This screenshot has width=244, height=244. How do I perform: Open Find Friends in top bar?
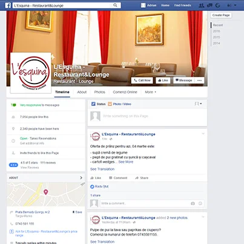click(x=182, y=5)
